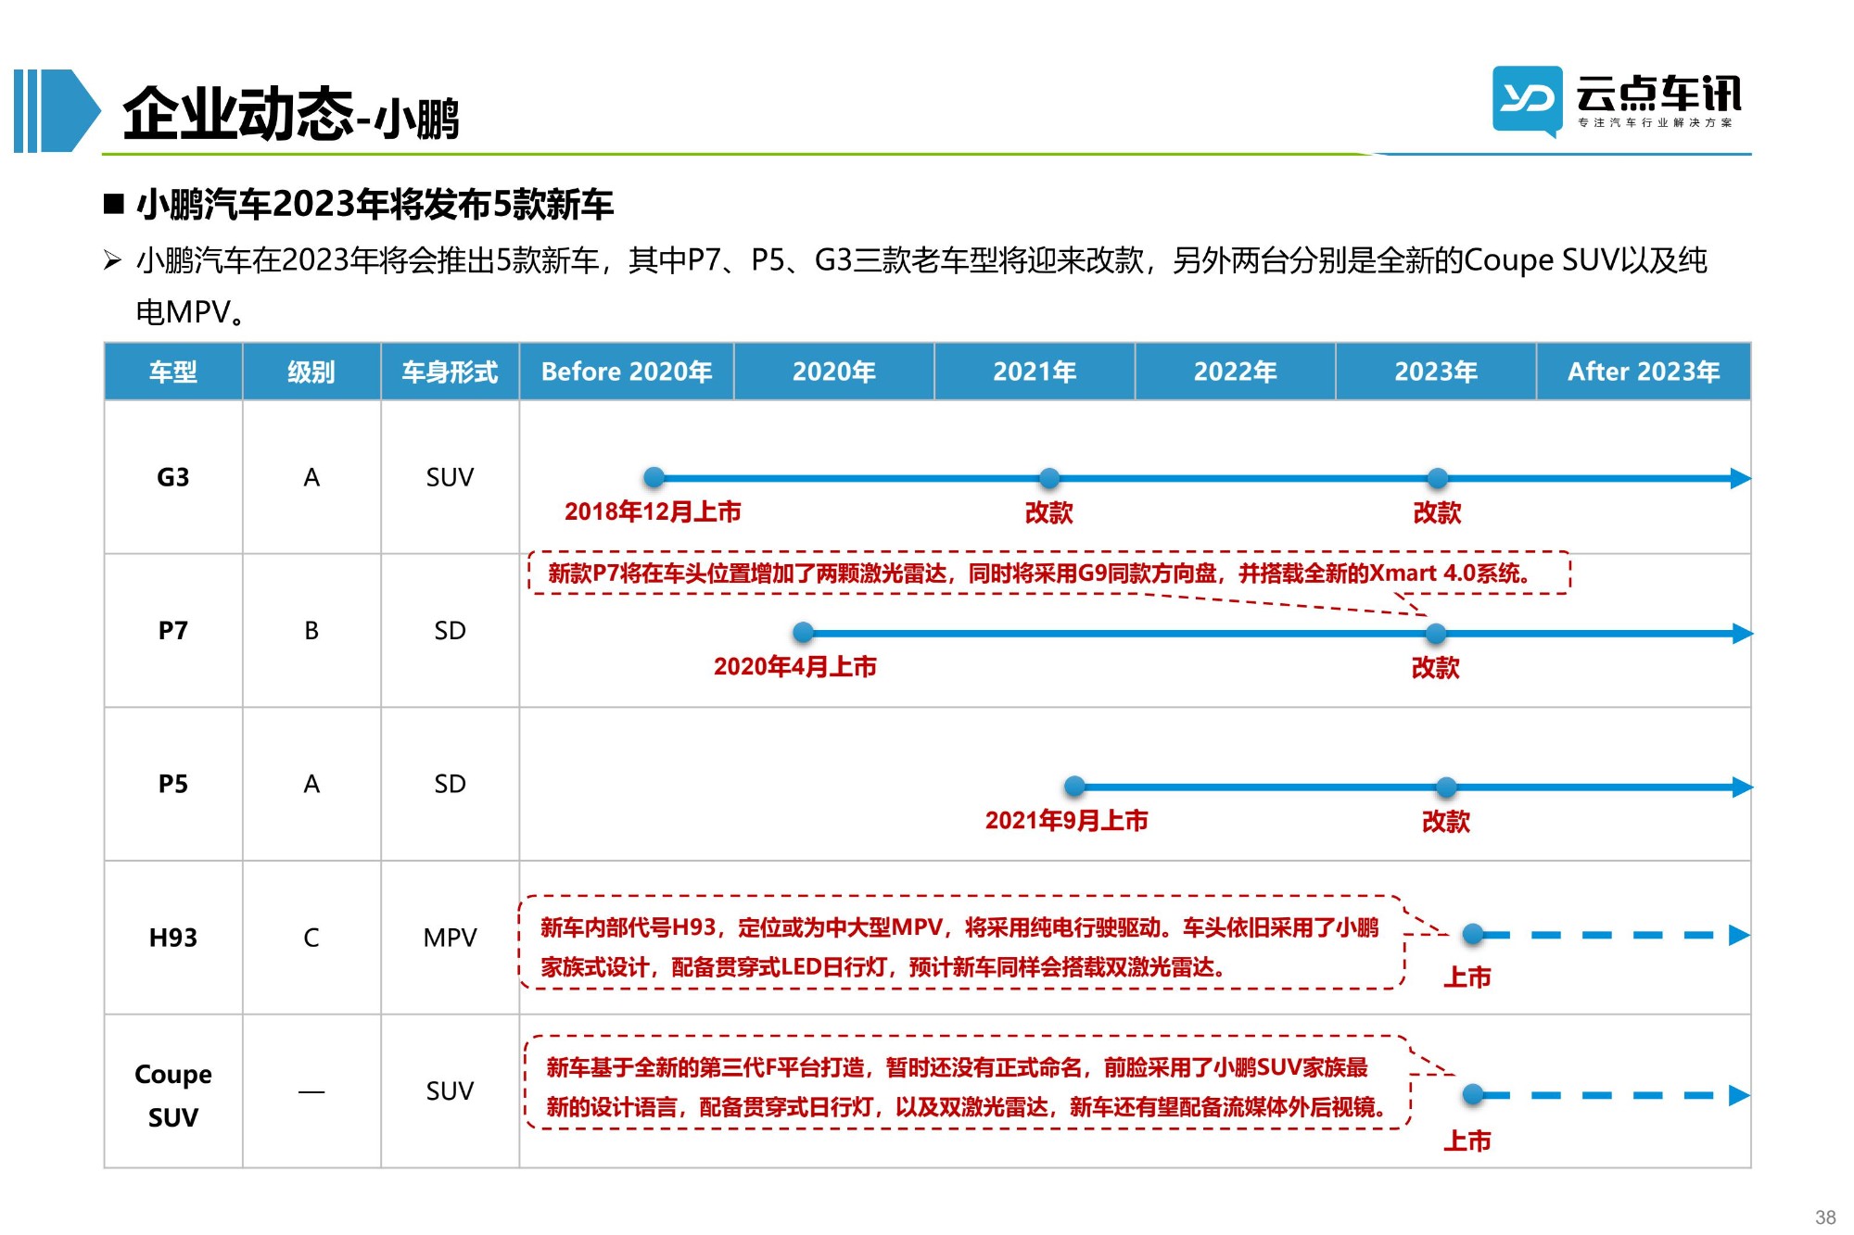Click the G3 timeline arrowhead
1854x1235 pixels.
[1740, 478]
